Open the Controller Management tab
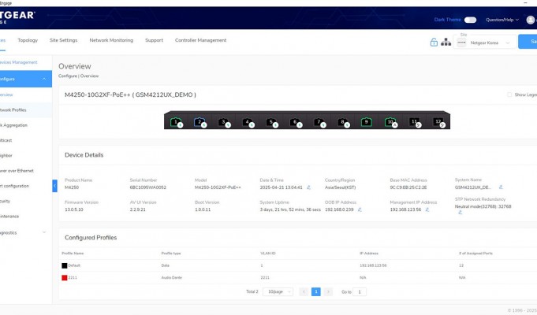Image resolution: width=537 pixels, height=315 pixels. [x=201, y=40]
